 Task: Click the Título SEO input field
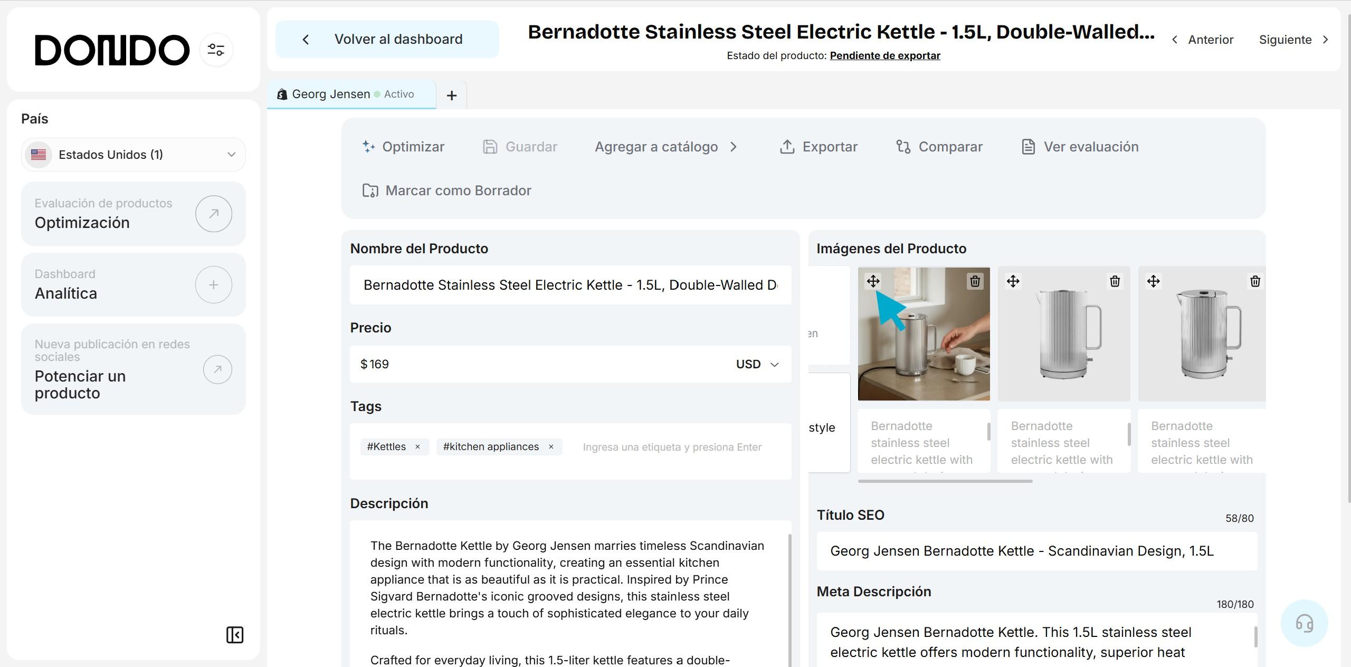[x=1036, y=551]
